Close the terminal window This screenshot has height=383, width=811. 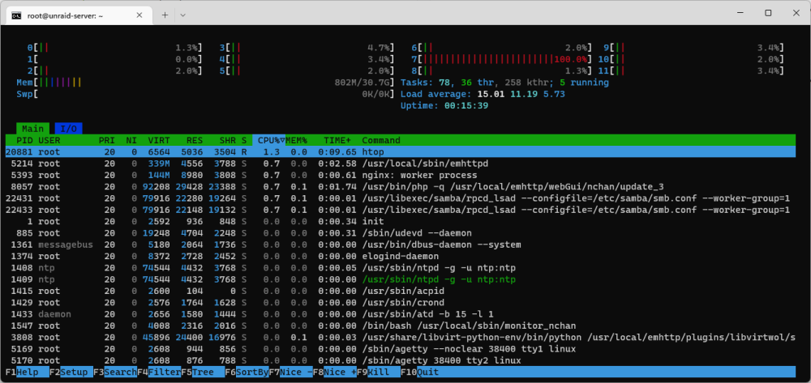[796, 13]
